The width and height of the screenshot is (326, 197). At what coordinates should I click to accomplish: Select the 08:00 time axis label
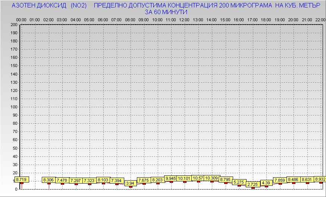[130, 19]
